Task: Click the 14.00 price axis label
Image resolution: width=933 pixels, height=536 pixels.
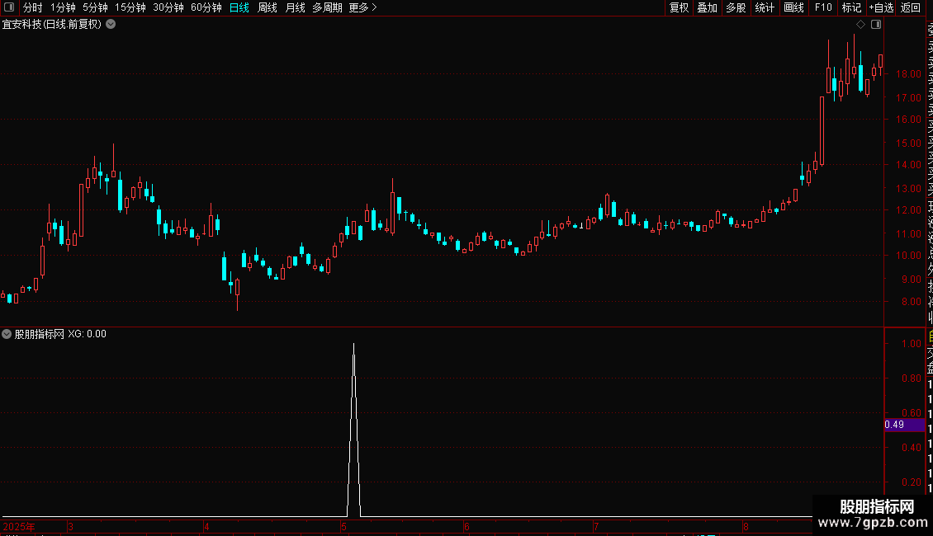Action: point(908,165)
